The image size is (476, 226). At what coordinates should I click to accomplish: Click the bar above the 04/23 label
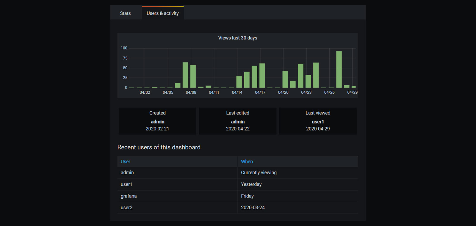308,81
